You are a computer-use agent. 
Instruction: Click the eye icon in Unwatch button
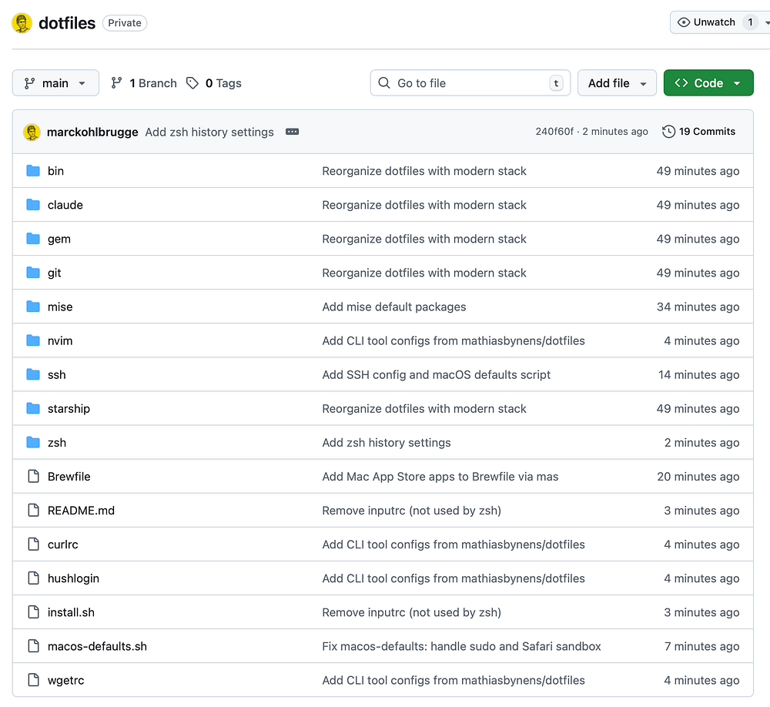[x=684, y=22]
